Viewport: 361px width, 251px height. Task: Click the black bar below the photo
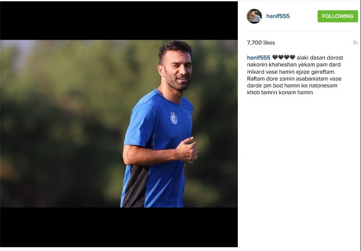pos(119,227)
